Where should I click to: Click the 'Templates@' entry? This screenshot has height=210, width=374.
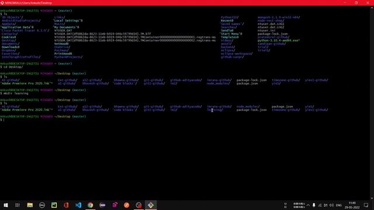(x=230, y=37)
